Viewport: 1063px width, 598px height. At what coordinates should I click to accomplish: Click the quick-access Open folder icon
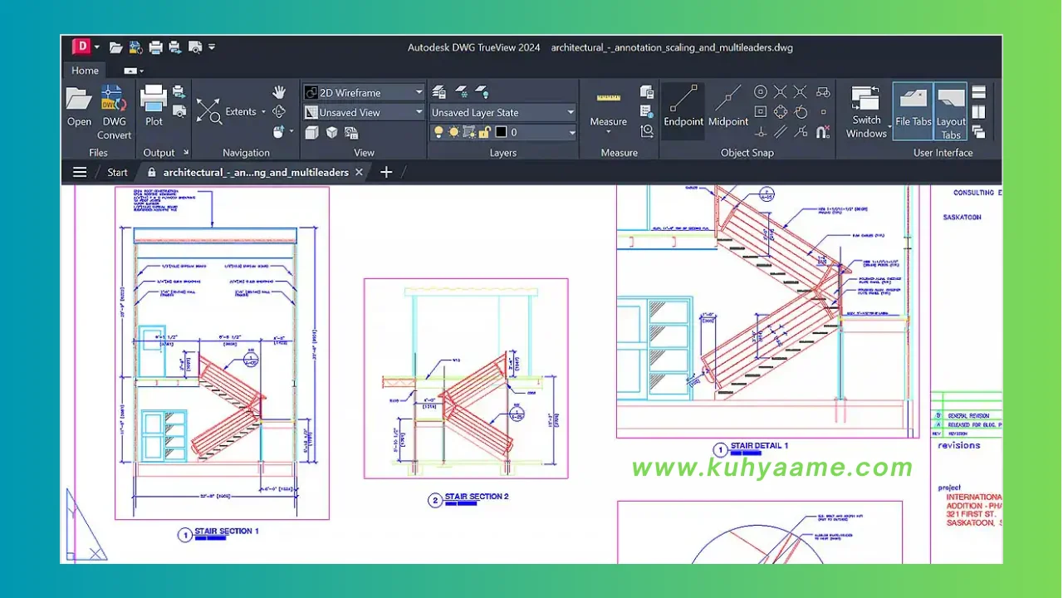click(x=116, y=47)
